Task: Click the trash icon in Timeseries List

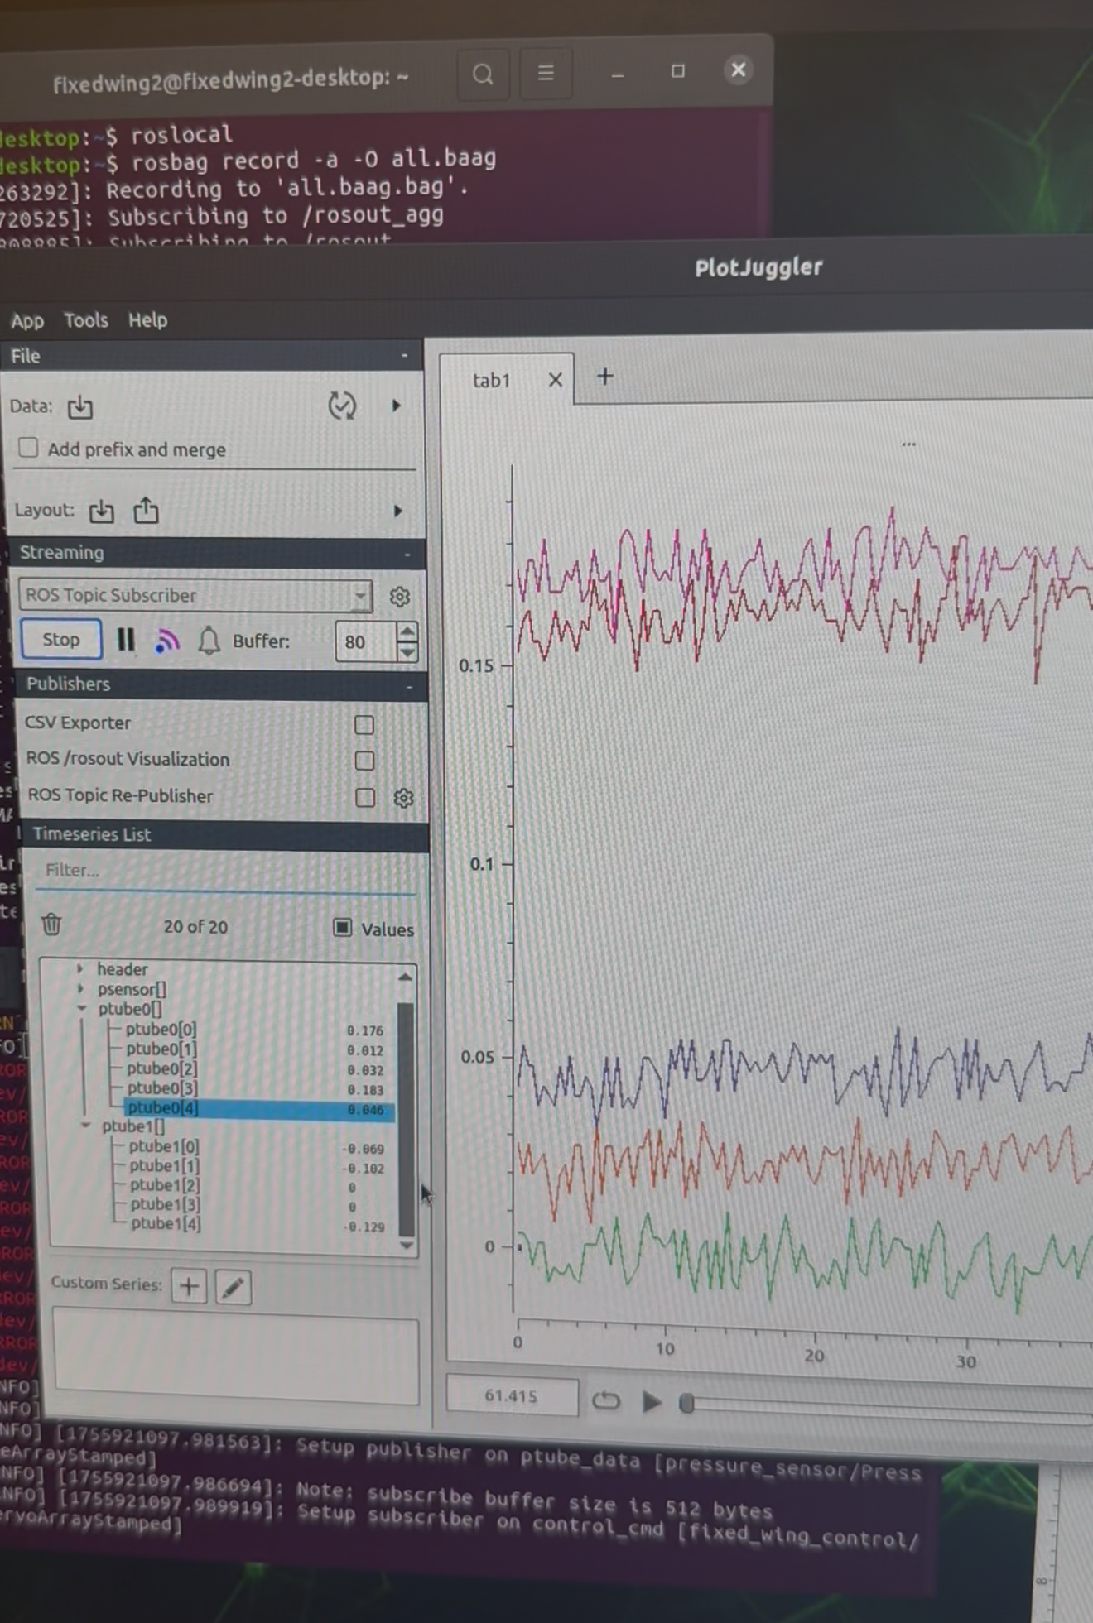Action: (52, 924)
